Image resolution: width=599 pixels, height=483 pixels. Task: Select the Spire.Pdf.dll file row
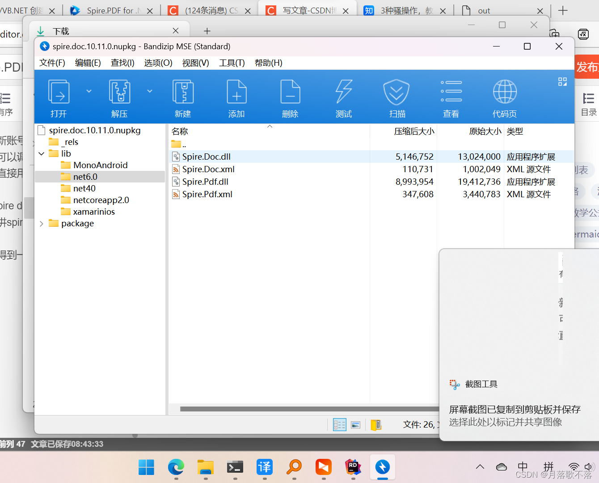pos(371,182)
